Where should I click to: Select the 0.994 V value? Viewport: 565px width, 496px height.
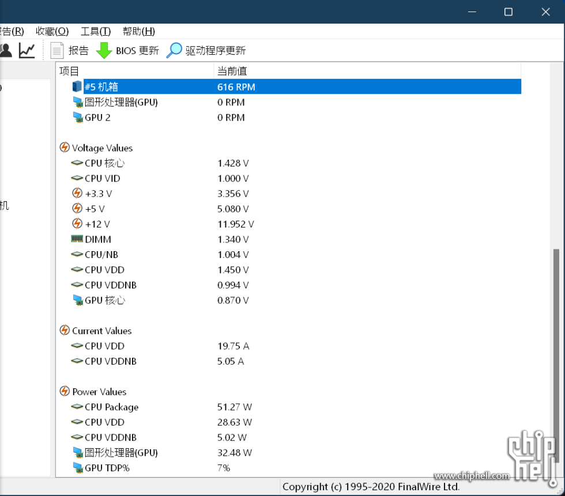point(233,285)
